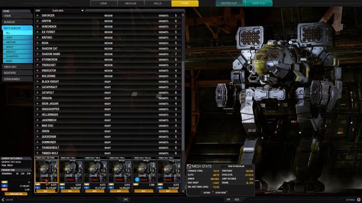Expand the Shadow Cat row
The height and width of the screenshot is (203, 362).
click(38, 48)
